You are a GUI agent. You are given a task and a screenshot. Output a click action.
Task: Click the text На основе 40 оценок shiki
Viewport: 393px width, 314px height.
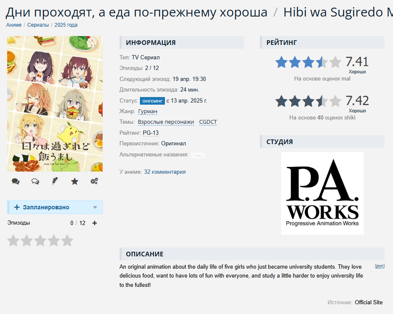pos(322,118)
